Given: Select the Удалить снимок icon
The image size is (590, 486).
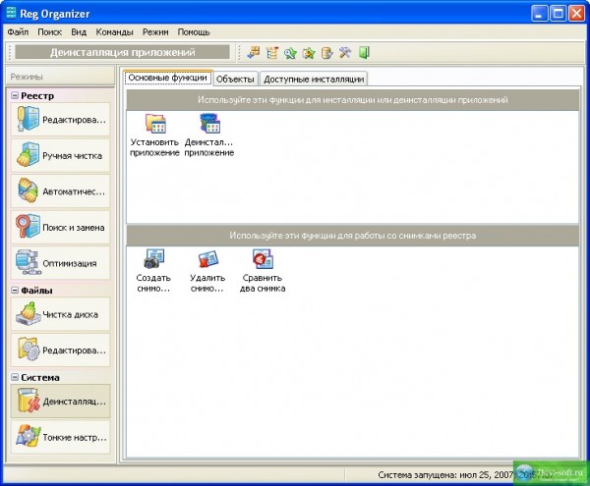Looking at the screenshot, I should (207, 261).
